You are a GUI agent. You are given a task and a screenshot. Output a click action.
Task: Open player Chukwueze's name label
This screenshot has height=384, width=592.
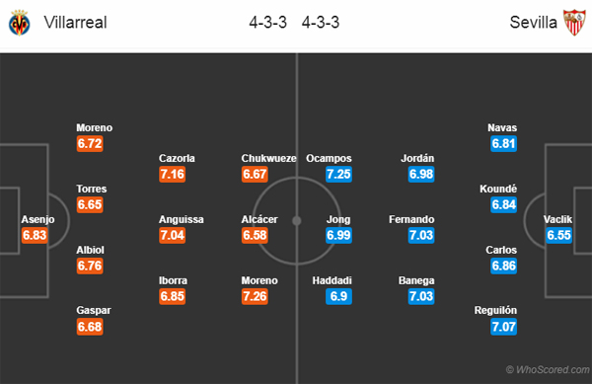pyautogui.click(x=268, y=158)
